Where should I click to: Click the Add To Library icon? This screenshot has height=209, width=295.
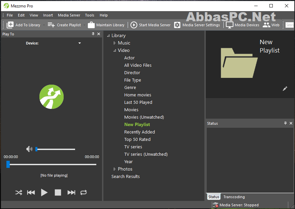10,25
